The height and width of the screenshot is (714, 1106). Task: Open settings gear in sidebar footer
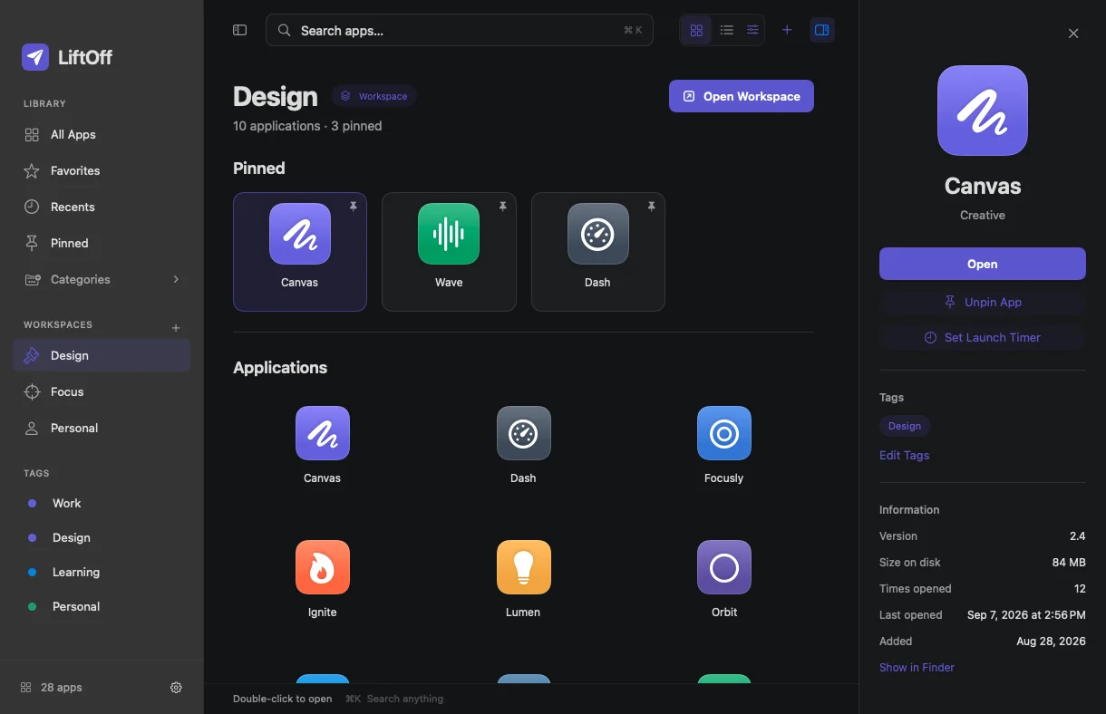point(176,687)
